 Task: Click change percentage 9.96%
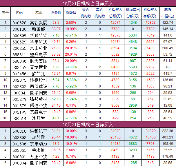tap(71, 112)
